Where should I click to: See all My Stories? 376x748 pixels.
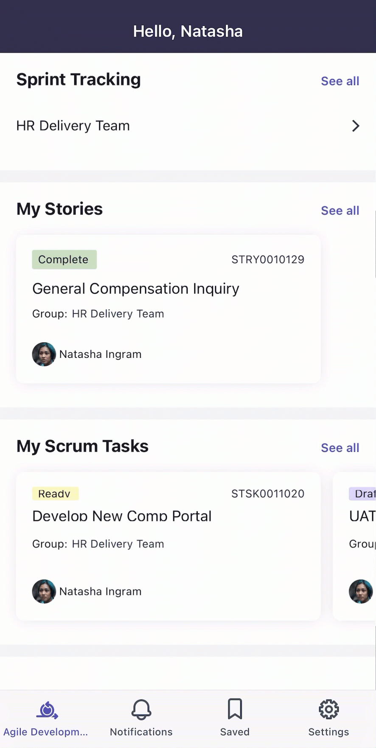[340, 211]
